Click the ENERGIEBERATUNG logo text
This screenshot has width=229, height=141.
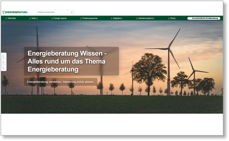coord(16,12)
